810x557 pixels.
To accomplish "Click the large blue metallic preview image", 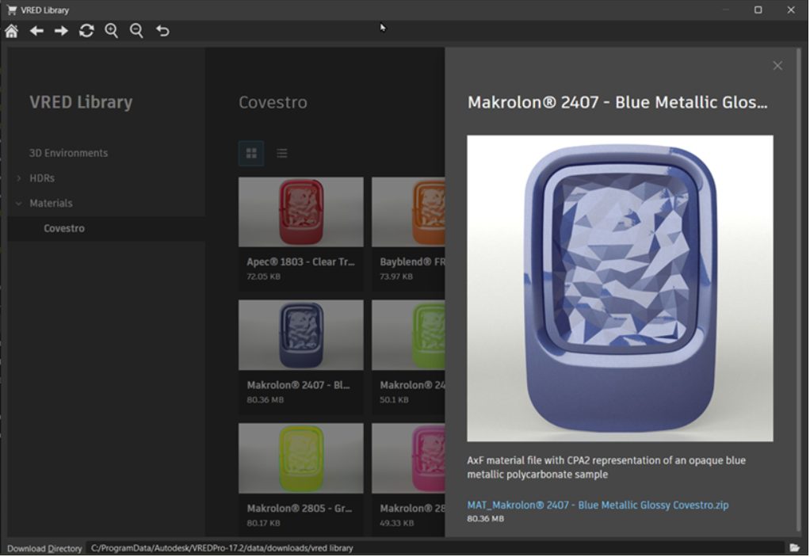I will [620, 288].
